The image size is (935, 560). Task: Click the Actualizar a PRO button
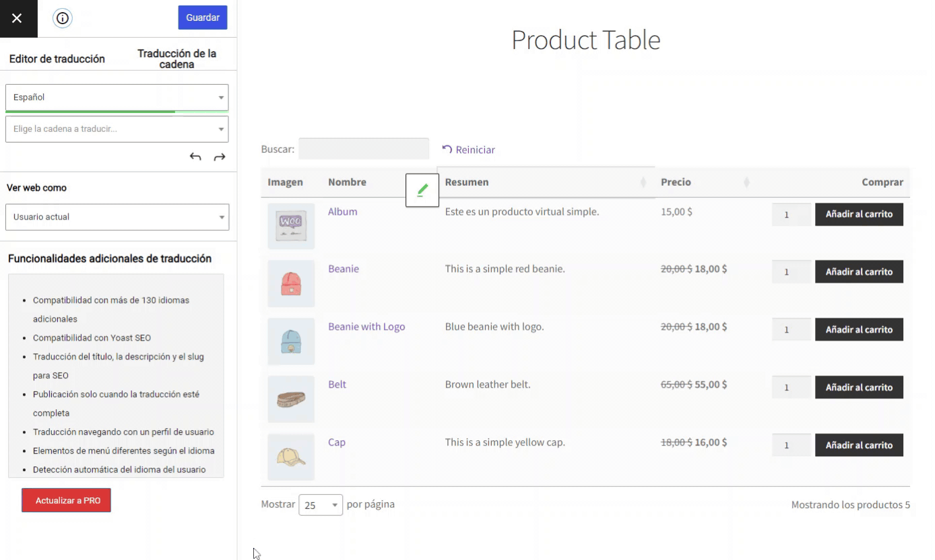click(x=66, y=500)
